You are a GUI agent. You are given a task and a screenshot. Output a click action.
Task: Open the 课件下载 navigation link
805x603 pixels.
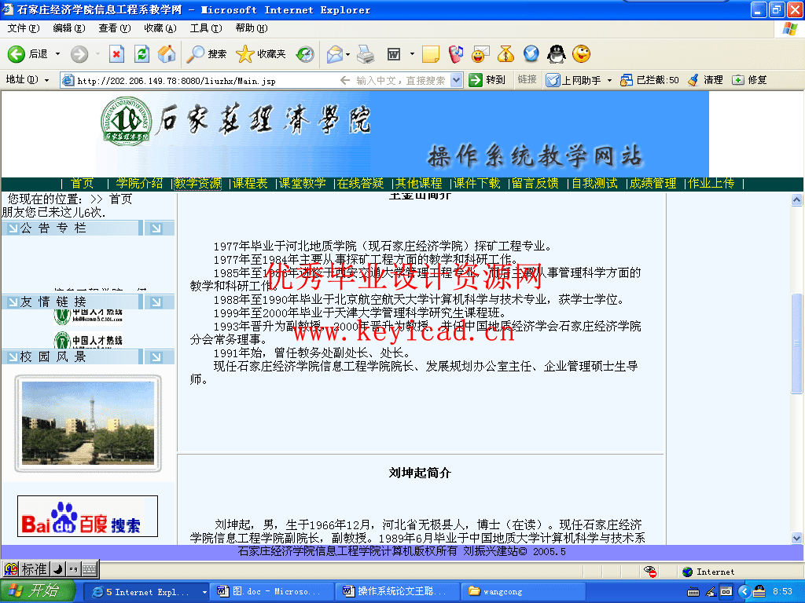477,183
